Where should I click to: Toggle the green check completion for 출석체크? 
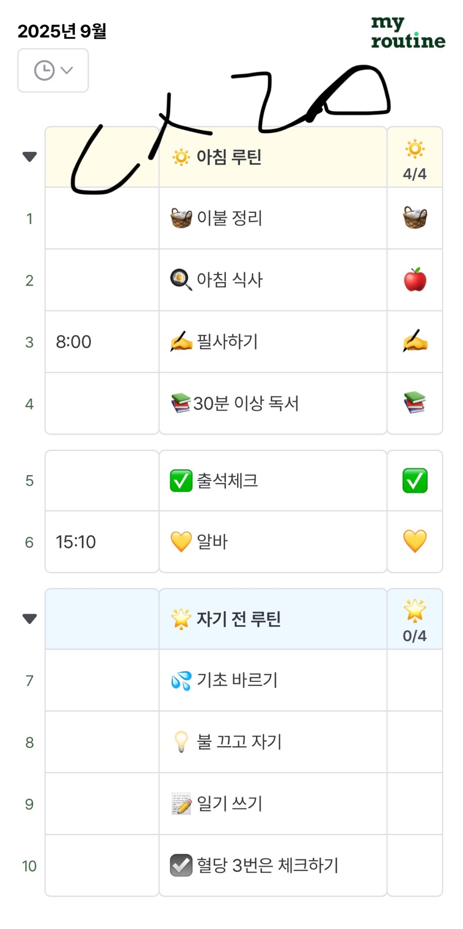click(415, 480)
